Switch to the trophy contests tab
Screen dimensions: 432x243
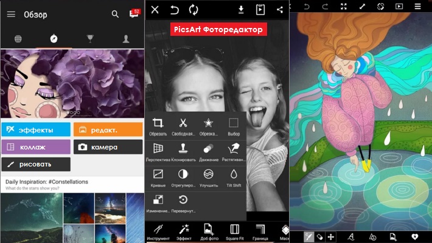90,39
